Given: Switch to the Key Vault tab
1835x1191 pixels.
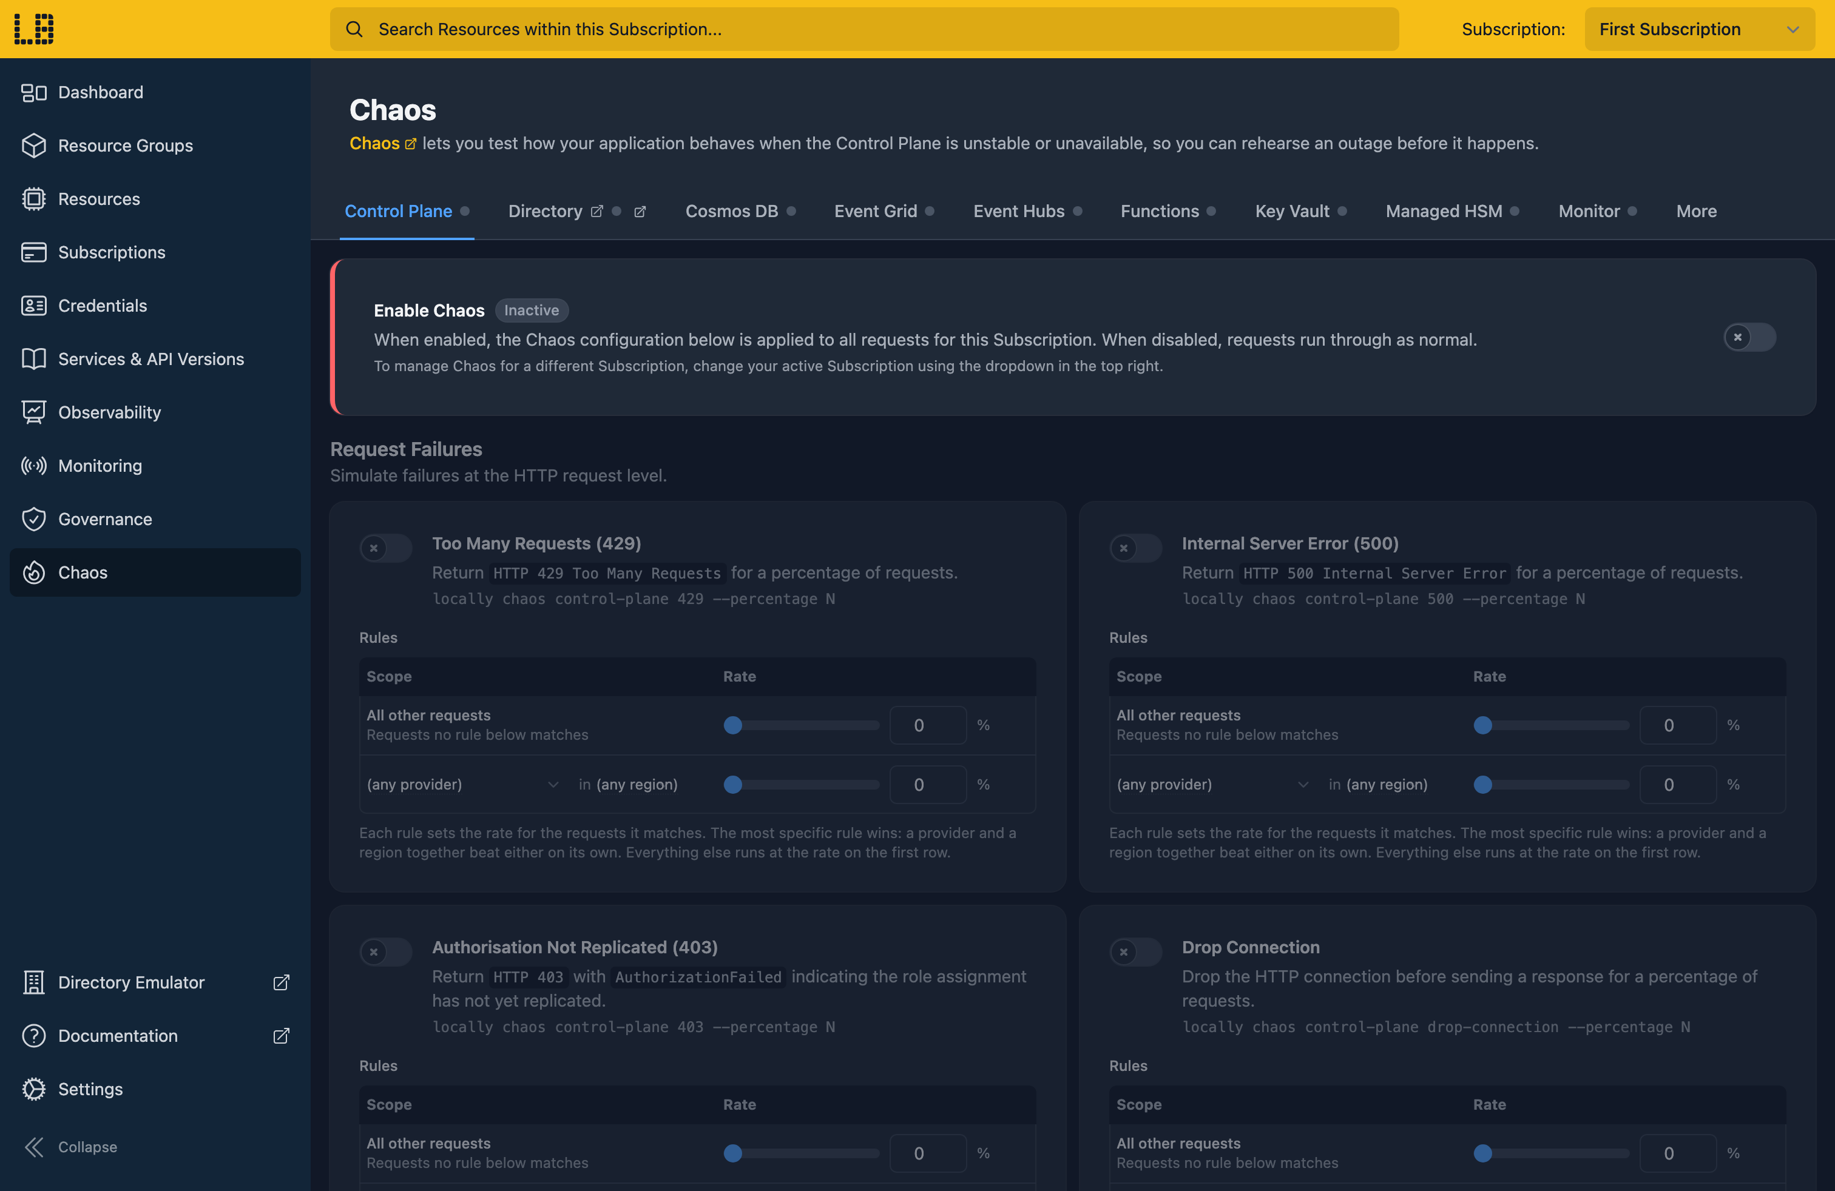Looking at the screenshot, I should 1300,211.
